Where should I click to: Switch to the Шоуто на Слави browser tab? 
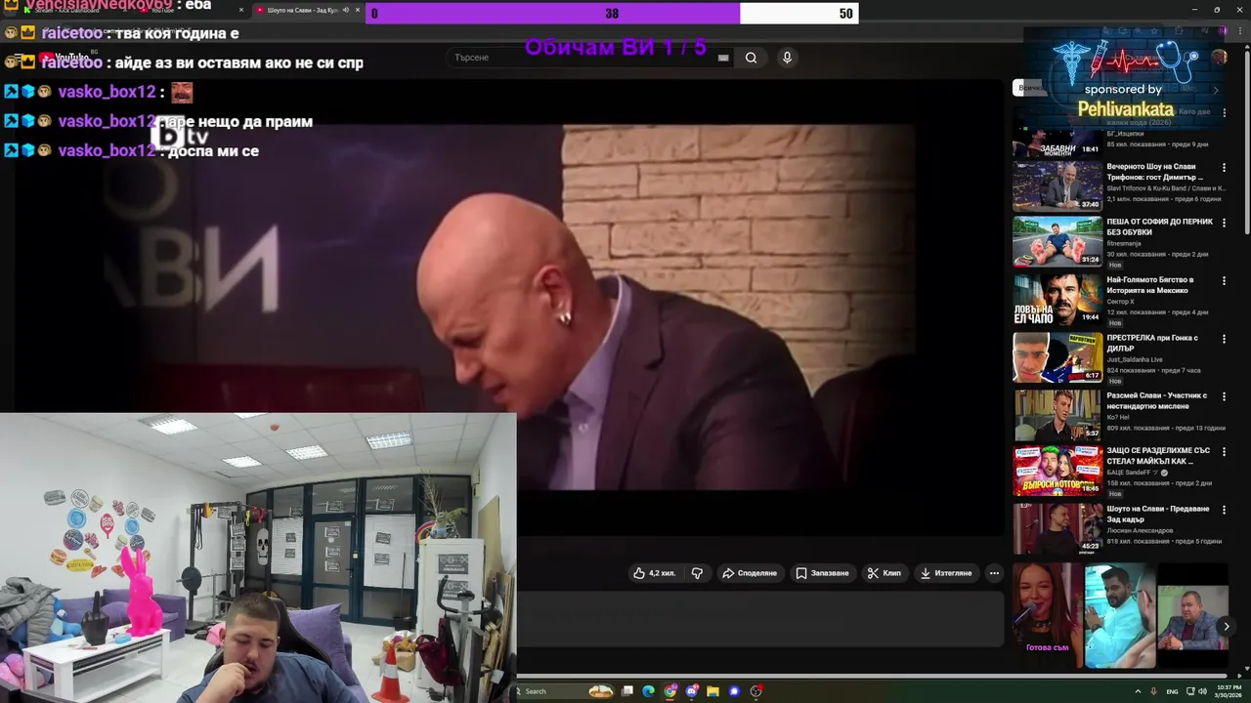pyautogui.click(x=302, y=10)
